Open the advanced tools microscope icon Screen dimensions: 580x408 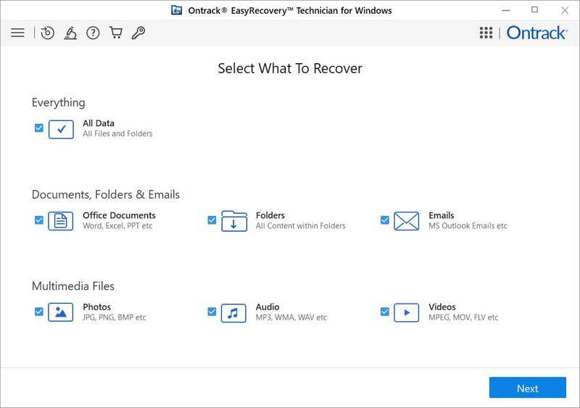coord(70,33)
